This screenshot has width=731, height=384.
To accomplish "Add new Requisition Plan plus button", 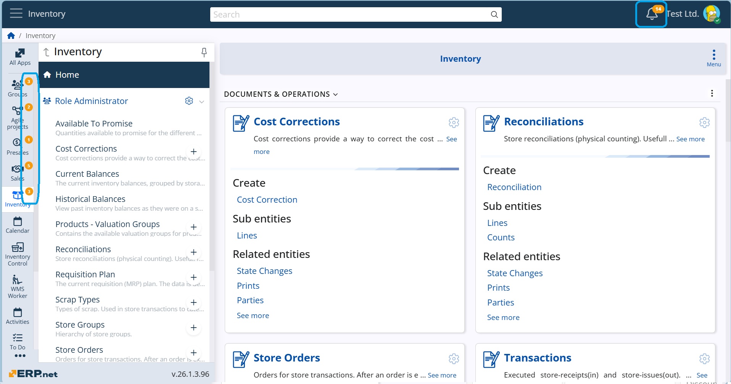I will click(x=194, y=277).
